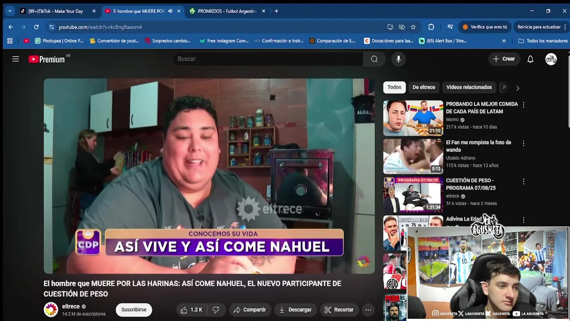The image size is (570, 321).
Task: Open a new browser tab
Action: (276, 11)
